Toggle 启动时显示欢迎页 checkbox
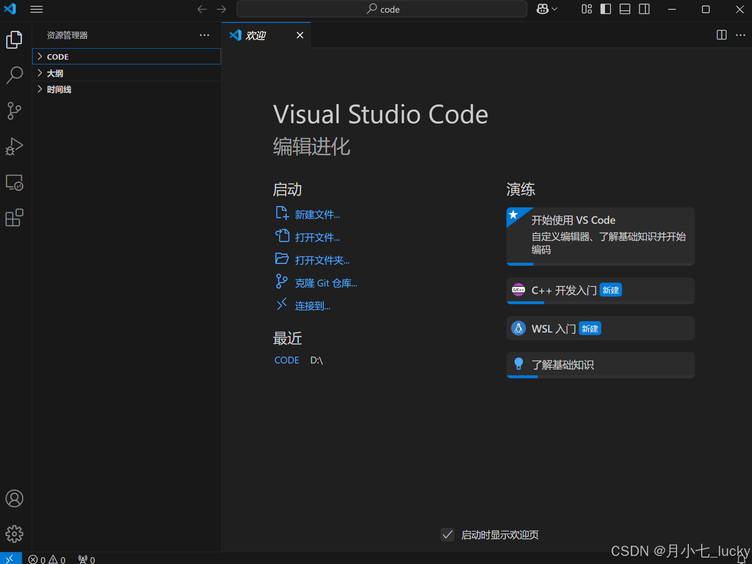This screenshot has height=564, width=752. [x=448, y=535]
